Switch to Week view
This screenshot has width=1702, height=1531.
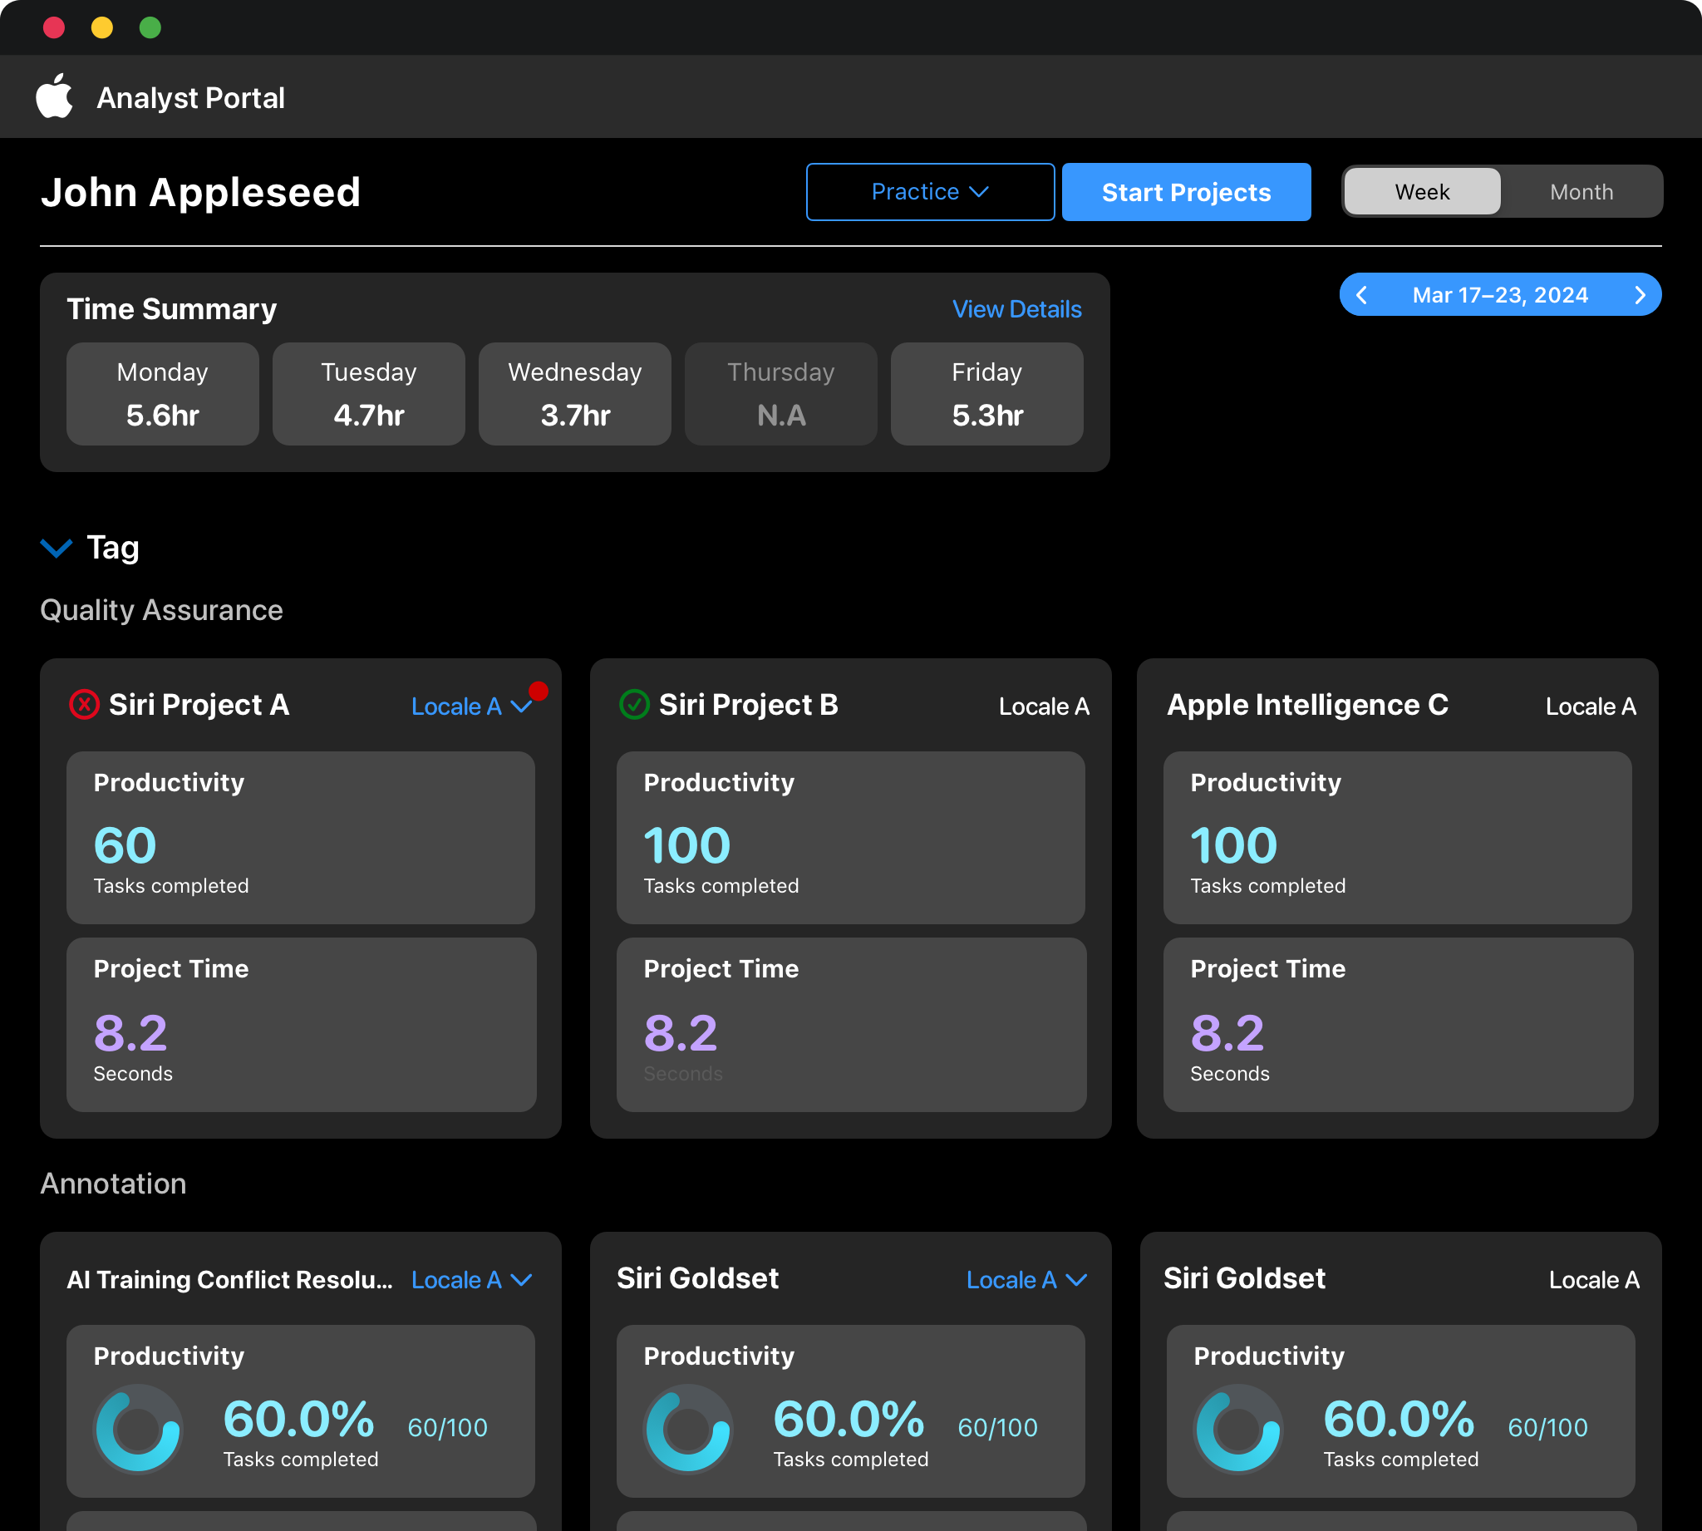pos(1422,192)
